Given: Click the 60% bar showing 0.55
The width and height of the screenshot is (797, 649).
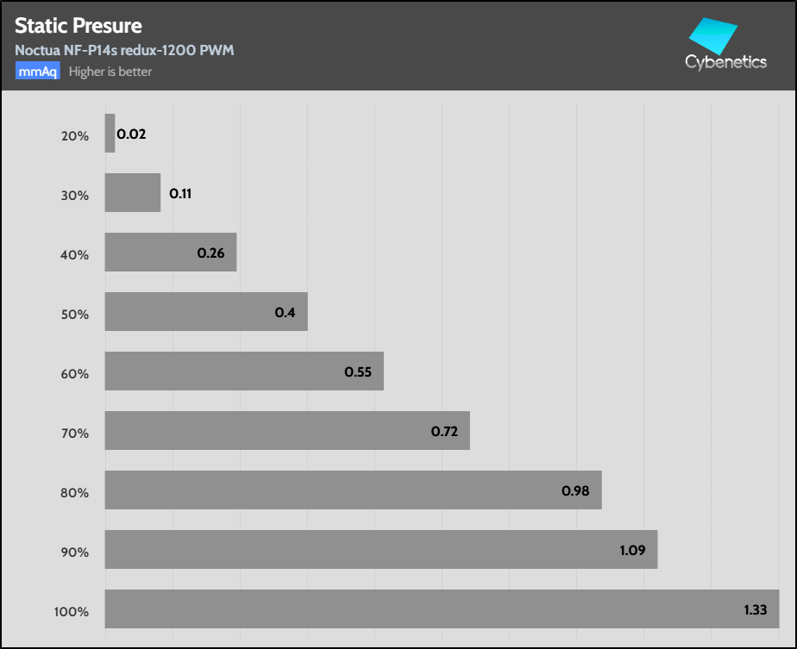Looking at the screenshot, I should coord(244,371).
